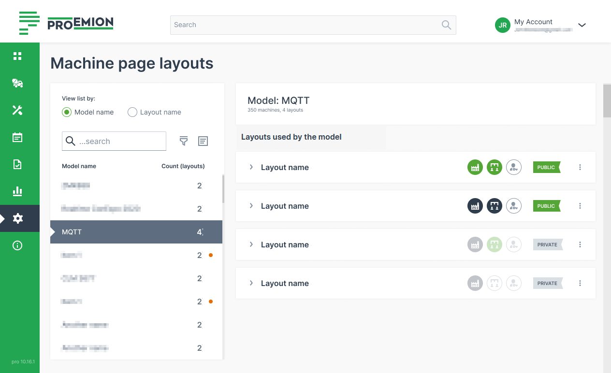611x373 pixels.
Task: Open the calendar icon in sidebar
Action: pos(17,137)
